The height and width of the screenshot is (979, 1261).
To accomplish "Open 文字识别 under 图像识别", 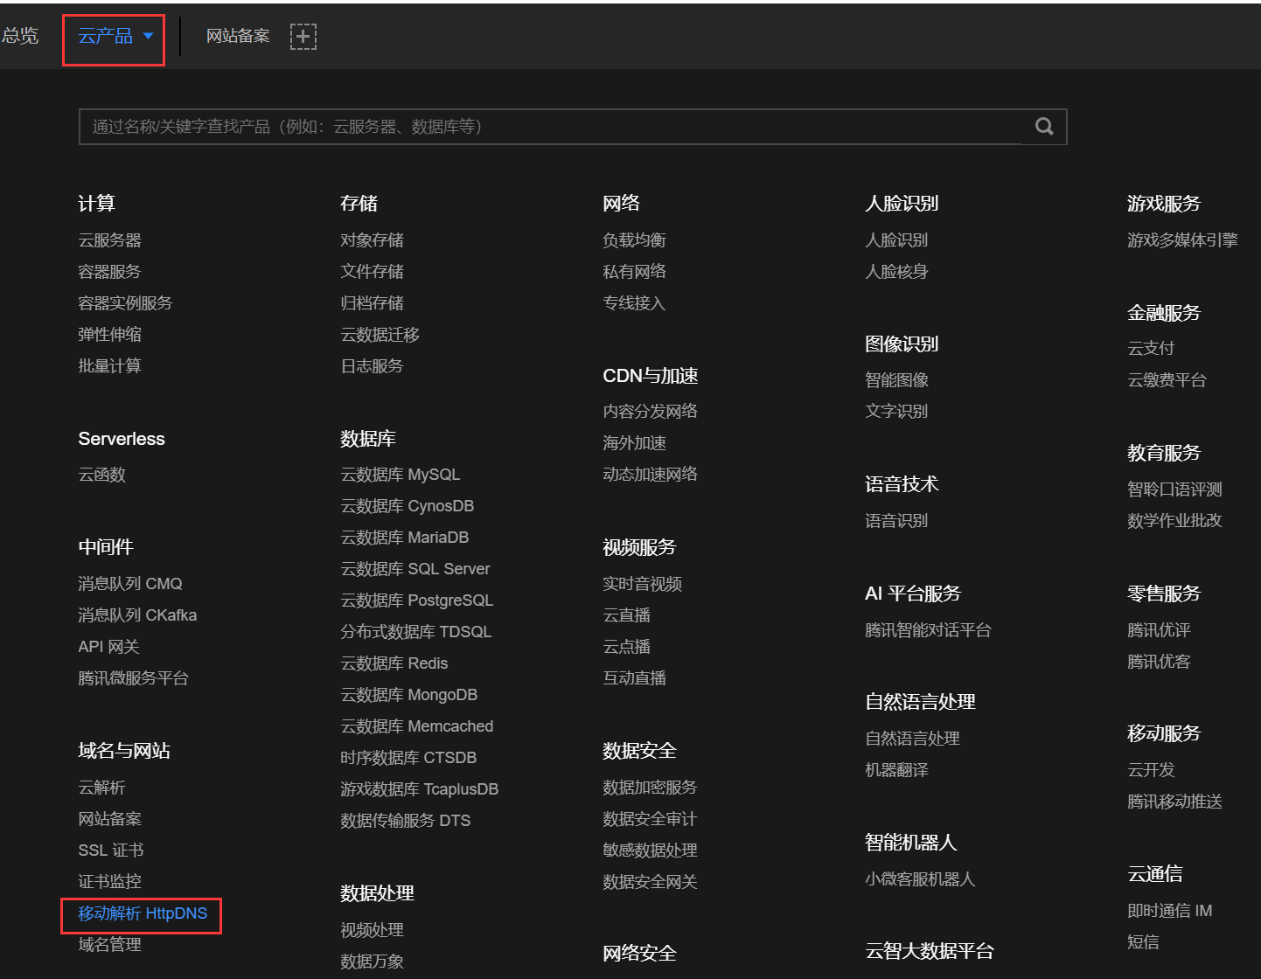I will click(897, 412).
